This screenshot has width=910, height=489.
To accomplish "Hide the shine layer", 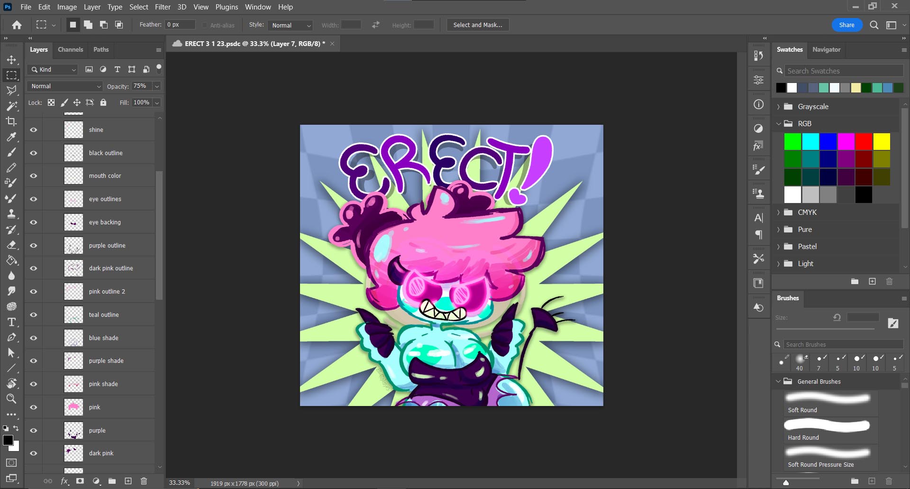I will (34, 130).
